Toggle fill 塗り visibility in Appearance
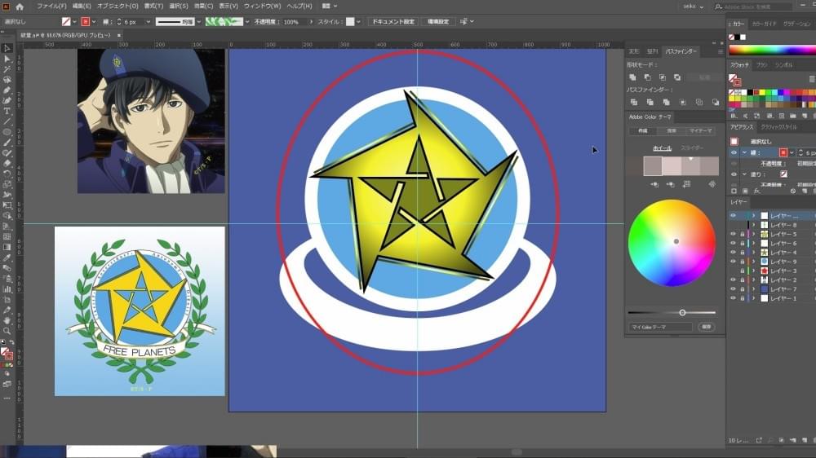 tap(734, 174)
